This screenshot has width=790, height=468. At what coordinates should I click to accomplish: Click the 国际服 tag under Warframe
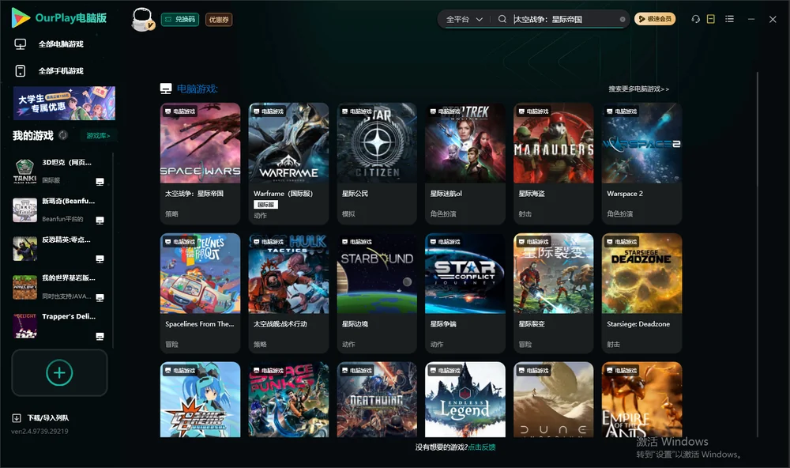point(265,204)
